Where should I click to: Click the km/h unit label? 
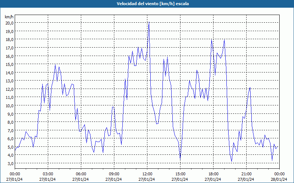(9, 17)
